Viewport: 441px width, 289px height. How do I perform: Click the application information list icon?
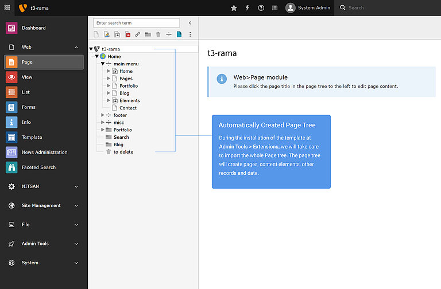click(274, 8)
